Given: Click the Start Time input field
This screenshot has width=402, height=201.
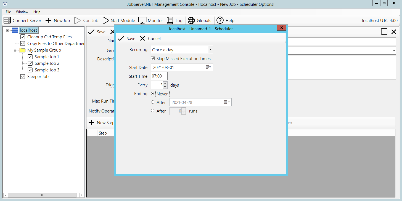Looking at the screenshot, I should [x=159, y=76].
